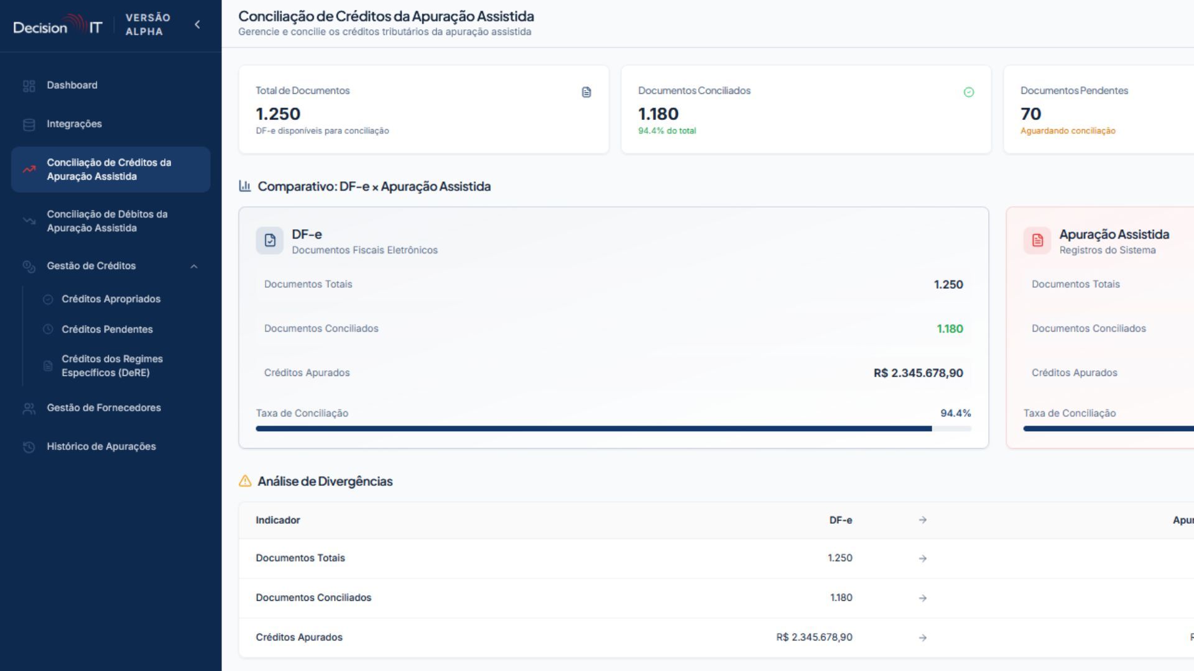The height and width of the screenshot is (671, 1194).
Task: Select the red trending-up Conciliação de Créditos icon
Action: pos(29,170)
